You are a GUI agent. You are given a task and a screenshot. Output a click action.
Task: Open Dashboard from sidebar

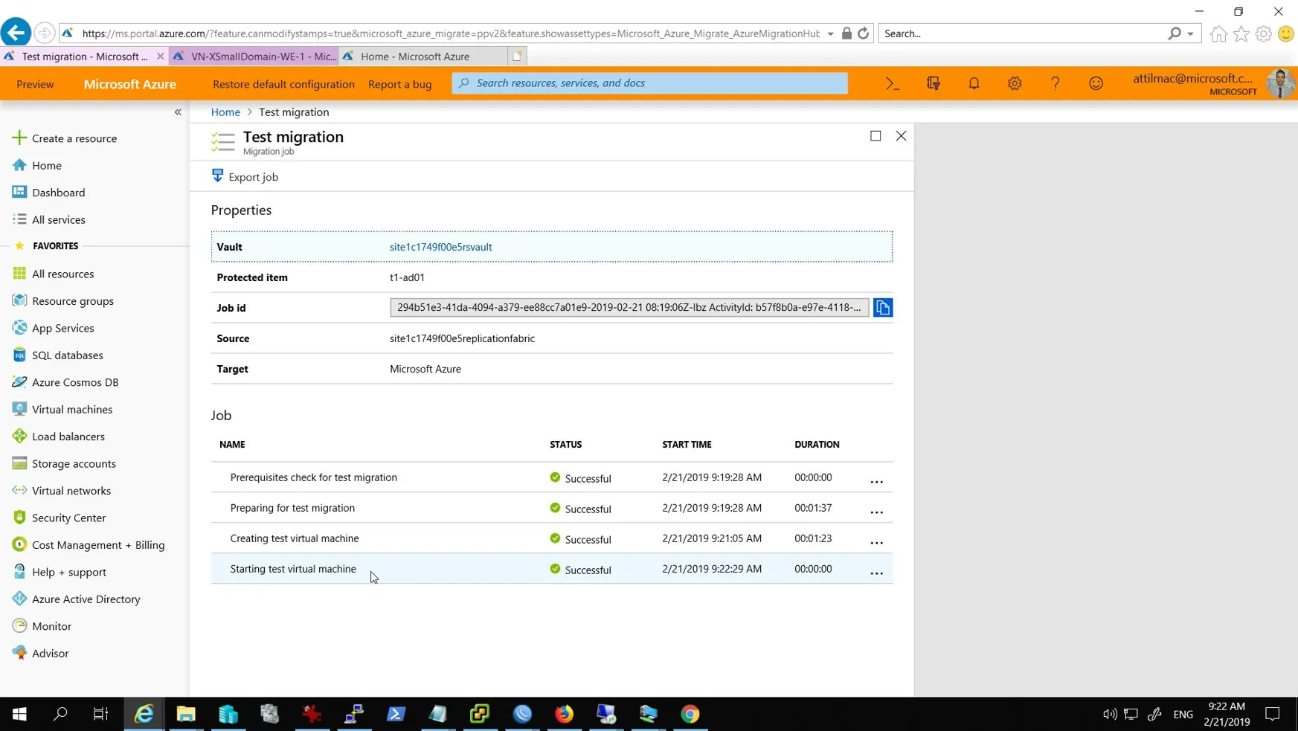pos(49,193)
